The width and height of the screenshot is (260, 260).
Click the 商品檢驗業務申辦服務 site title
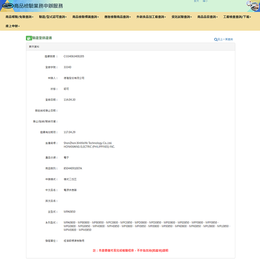tap(38, 6)
